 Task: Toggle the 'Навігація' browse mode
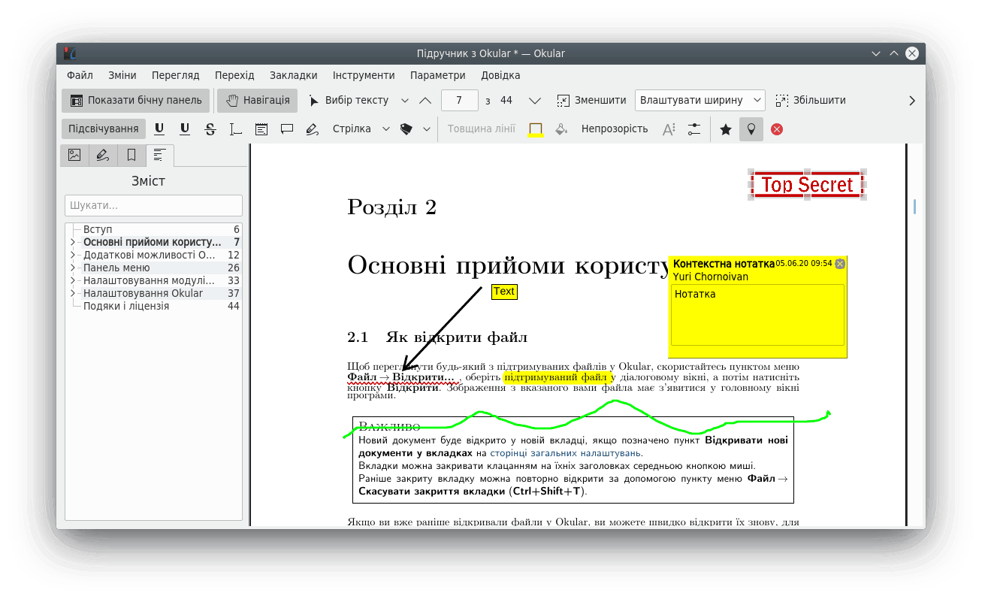[x=258, y=100]
